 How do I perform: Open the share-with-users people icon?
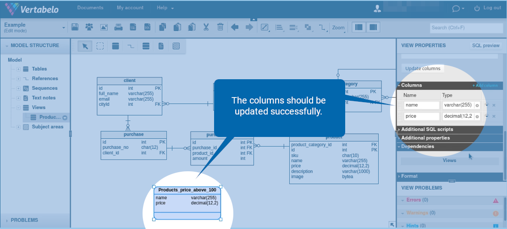click(x=89, y=27)
